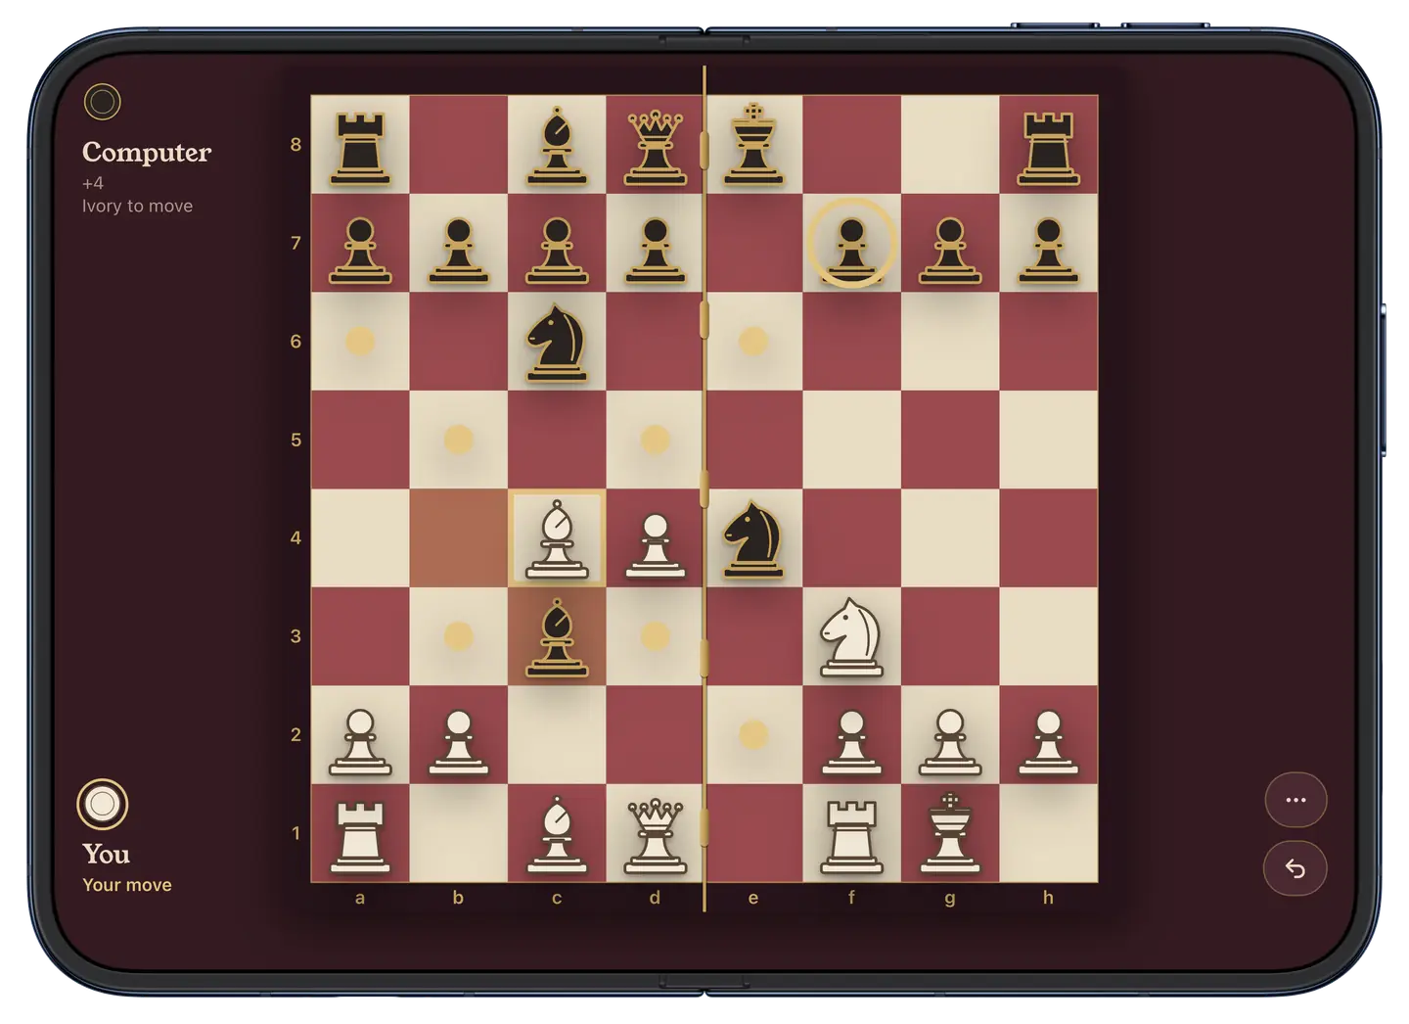Select the black pawn on g7
Image resolution: width=1409 pixels, height=1024 pixels.
(950, 251)
